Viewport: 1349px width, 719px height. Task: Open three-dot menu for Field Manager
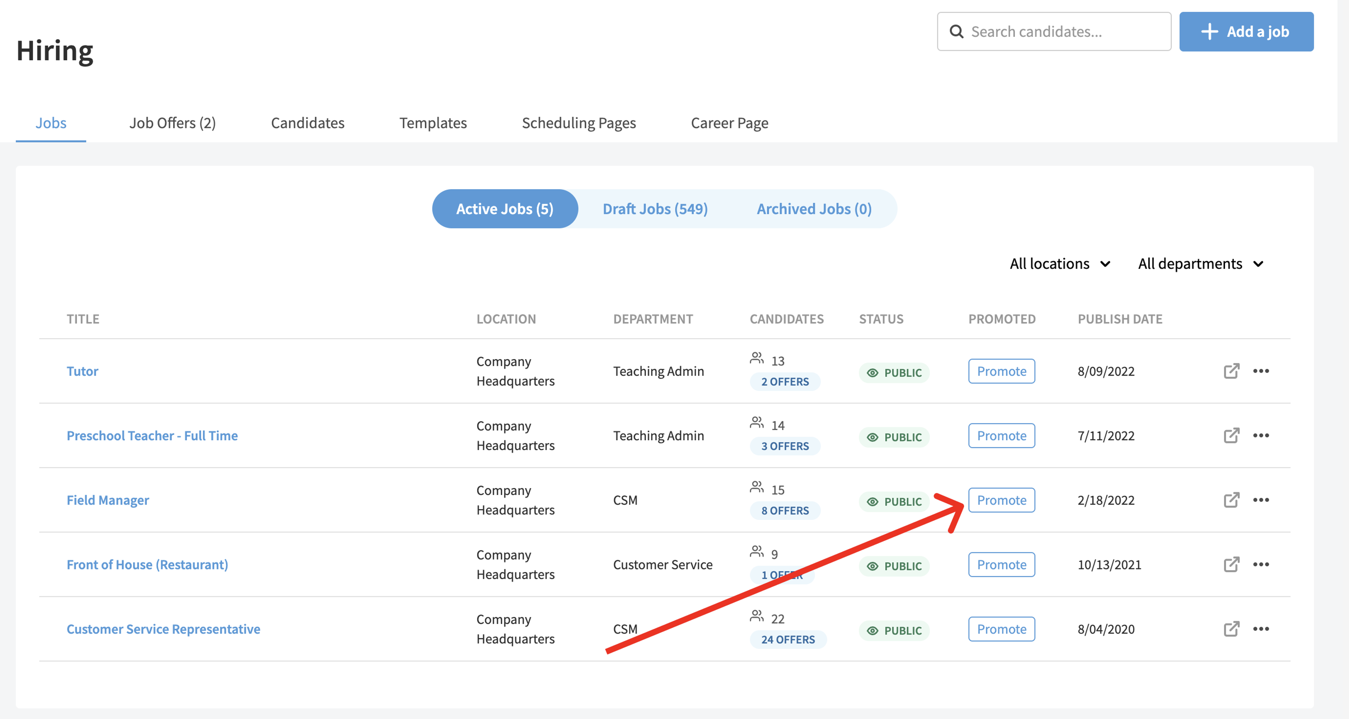(1261, 500)
